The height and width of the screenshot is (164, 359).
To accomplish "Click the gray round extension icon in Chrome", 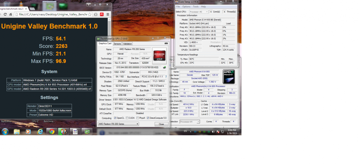I will click(95, 14).
